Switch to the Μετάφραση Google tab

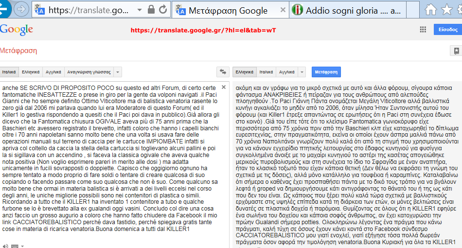[228, 11]
